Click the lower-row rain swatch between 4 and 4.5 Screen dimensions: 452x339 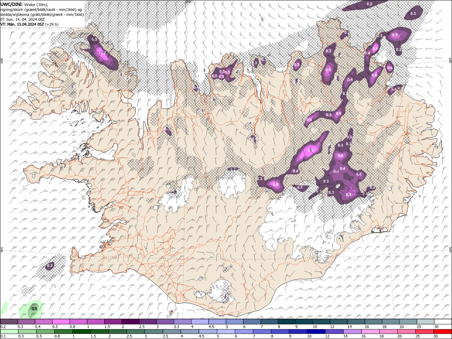(190, 332)
